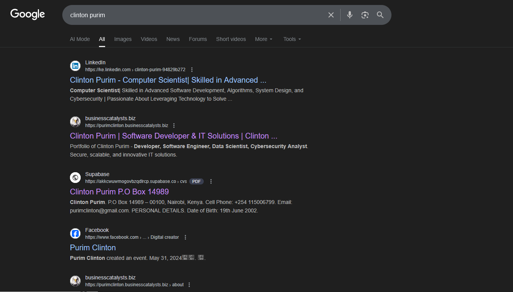Switch to the Images tab
513x292 pixels.
coord(123,39)
